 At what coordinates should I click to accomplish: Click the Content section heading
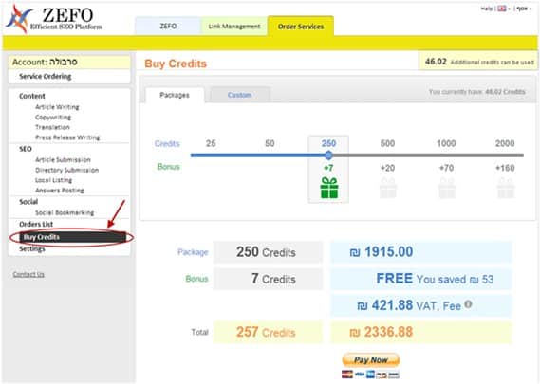[x=32, y=96]
